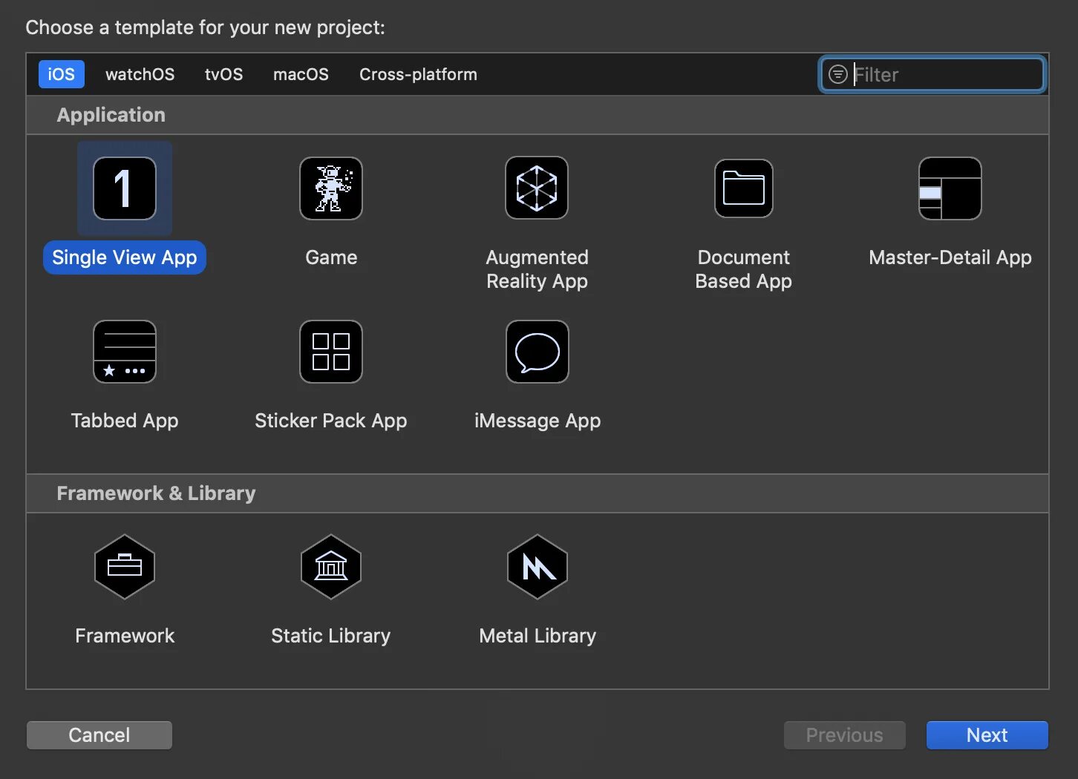Select the Augmented Reality App cube icon

point(537,188)
